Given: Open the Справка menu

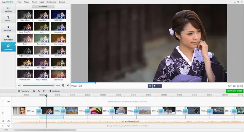Looking at the screenshot, I should 62,2.
